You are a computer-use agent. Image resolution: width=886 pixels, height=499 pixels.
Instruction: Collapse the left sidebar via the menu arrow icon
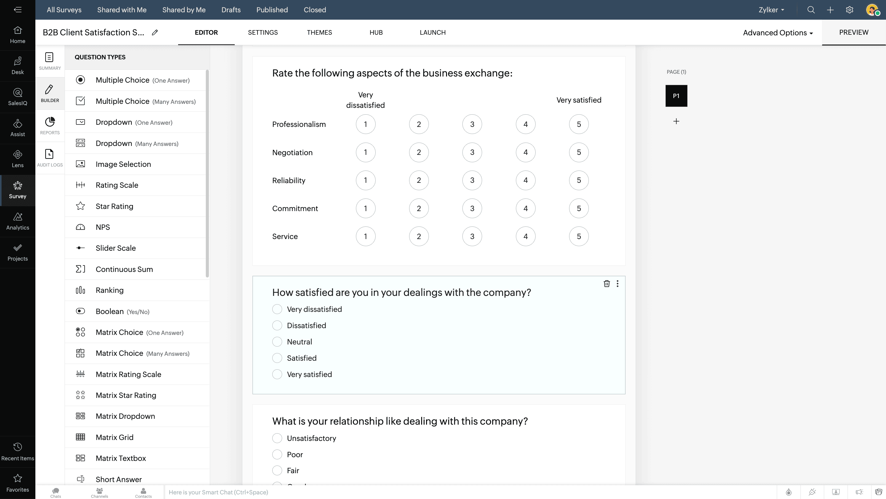coord(18,10)
